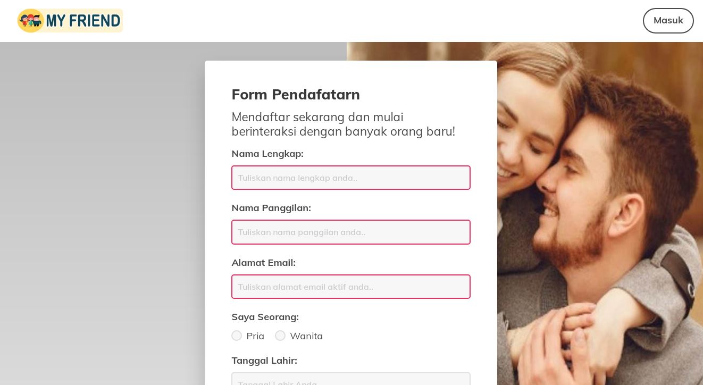
Task: Click the Saya Seorang label
Action: coord(265,317)
